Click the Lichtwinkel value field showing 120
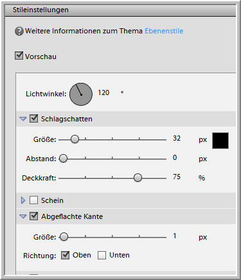Viewport: 241px width, 280px height. click(x=103, y=92)
